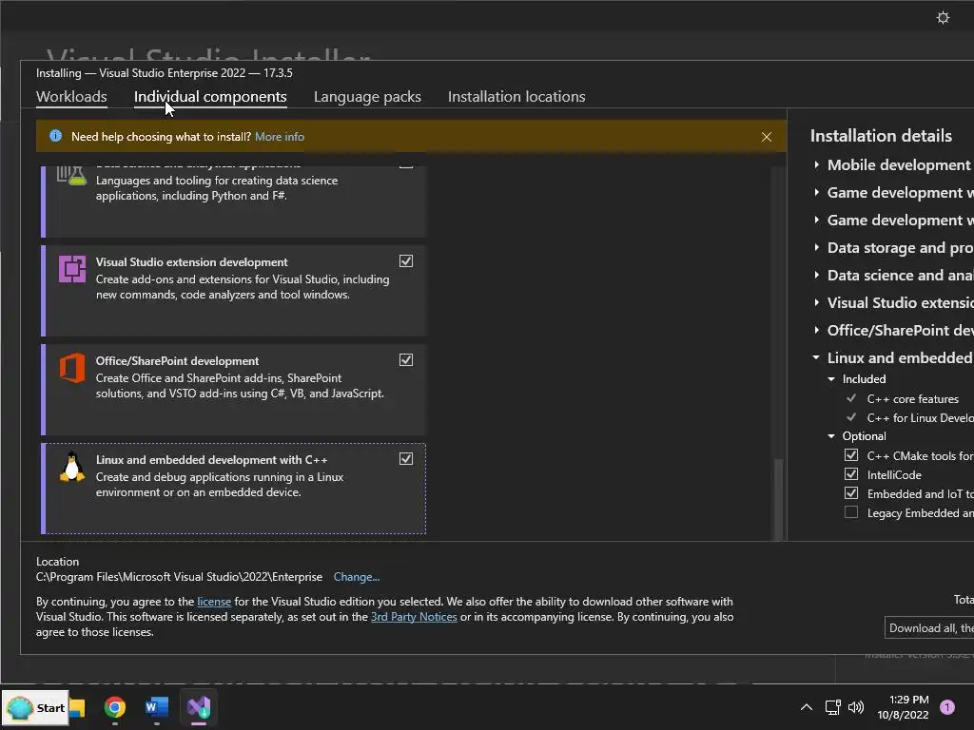Click the Visual Studio Installer taskbar icon
Screen dimensions: 974x730
click(199, 707)
